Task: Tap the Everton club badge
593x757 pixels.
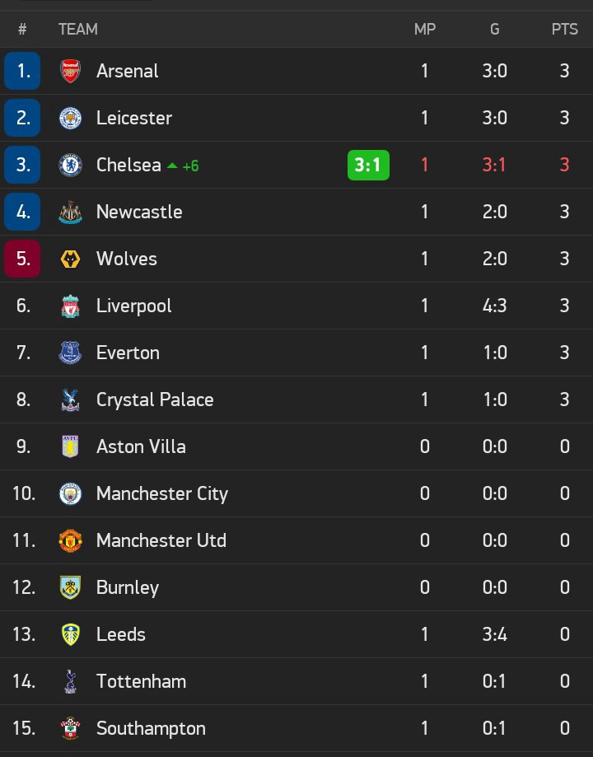Action: (x=70, y=353)
